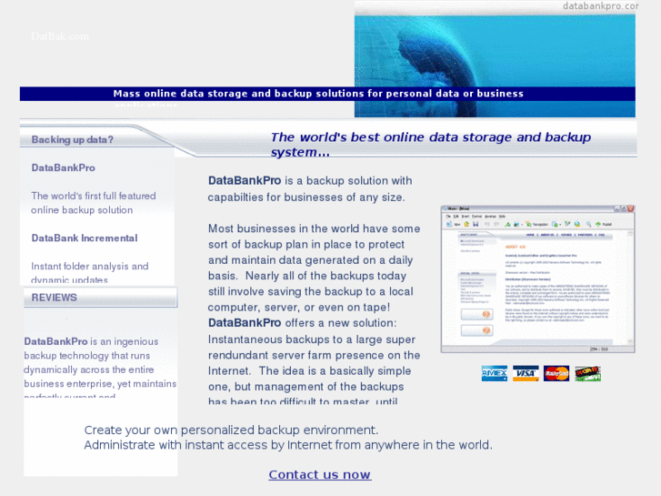Open the DataBankPro sidebar link
The width and height of the screenshot is (661, 496).
tap(64, 167)
